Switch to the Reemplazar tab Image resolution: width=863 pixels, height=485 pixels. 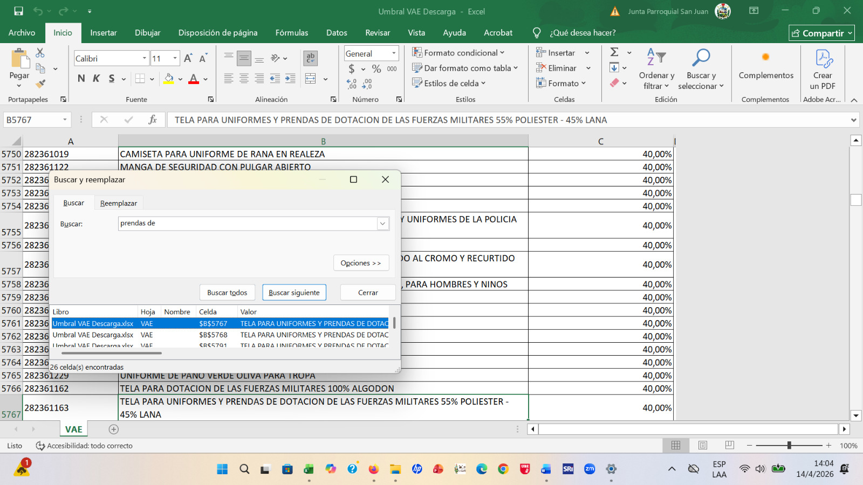(119, 203)
